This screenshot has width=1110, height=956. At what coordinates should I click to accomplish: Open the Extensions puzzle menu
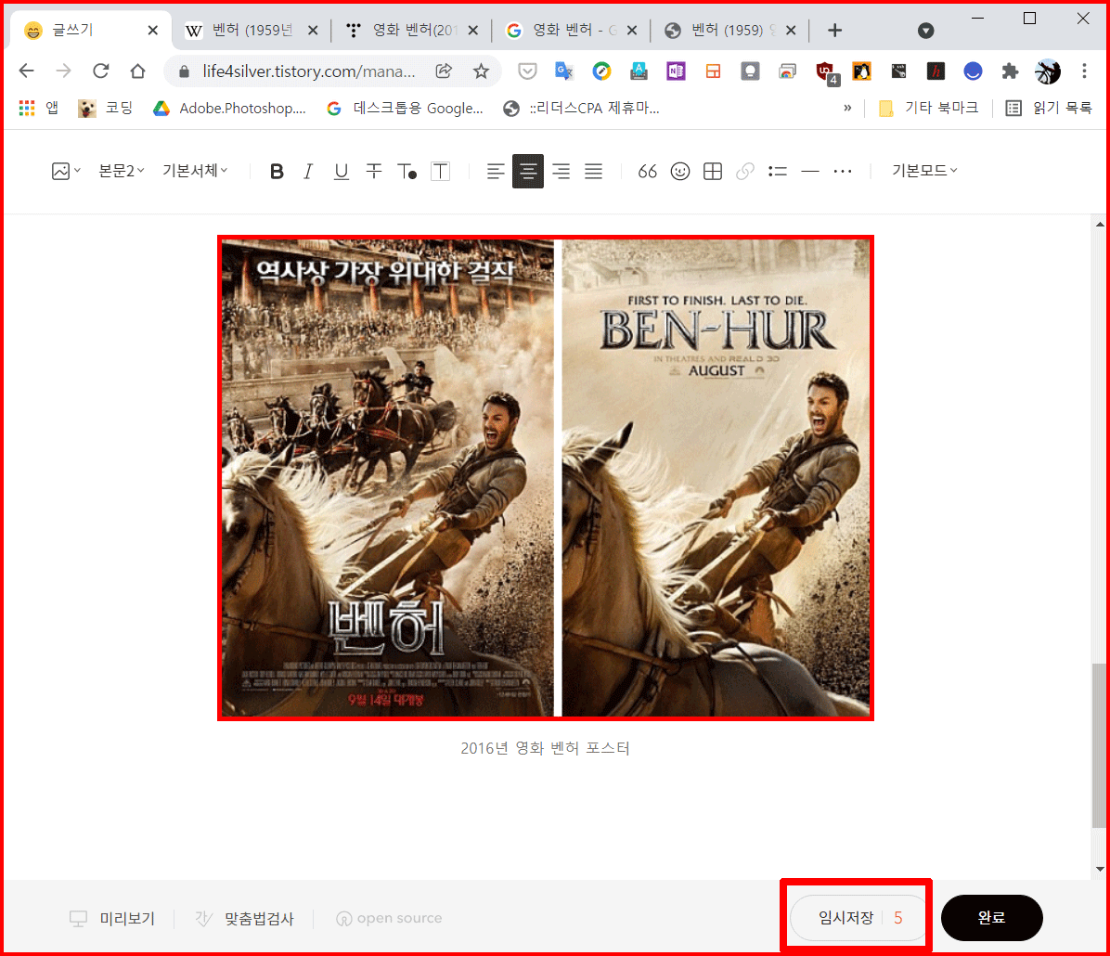[x=1010, y=71]
